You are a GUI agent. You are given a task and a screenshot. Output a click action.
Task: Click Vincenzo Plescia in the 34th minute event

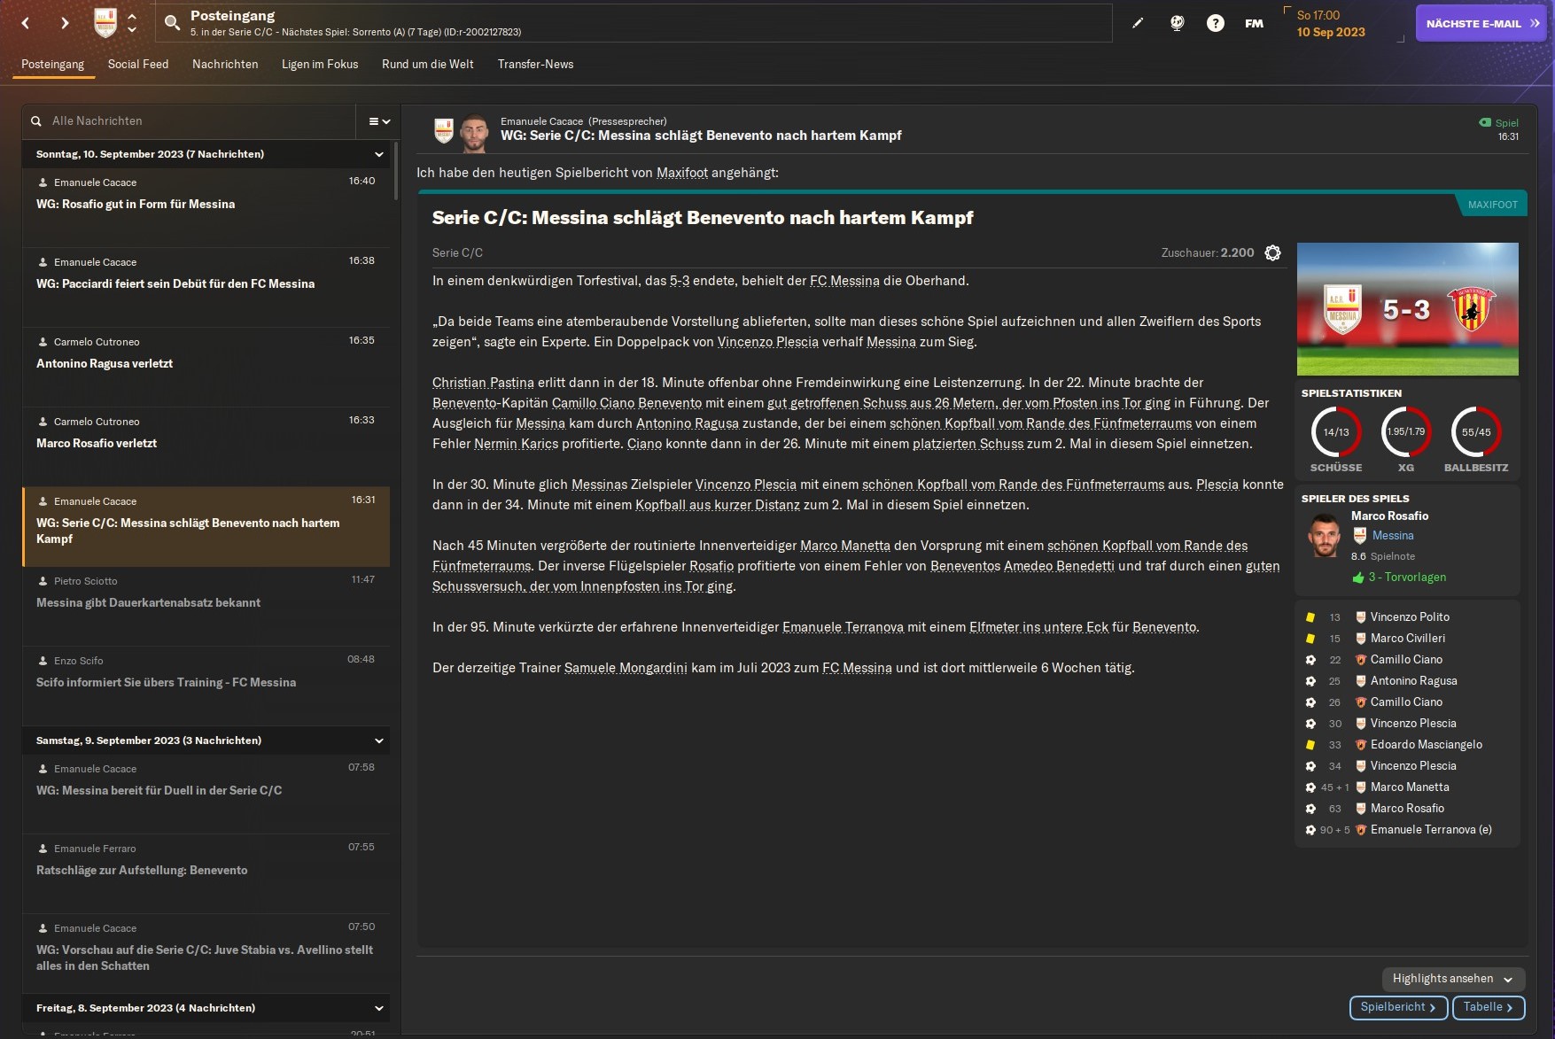pyautogui.click(x=1413, y=766)
